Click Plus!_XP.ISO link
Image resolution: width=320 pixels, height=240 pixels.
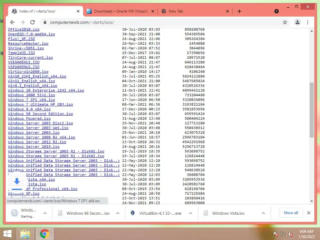pos(22,39)
